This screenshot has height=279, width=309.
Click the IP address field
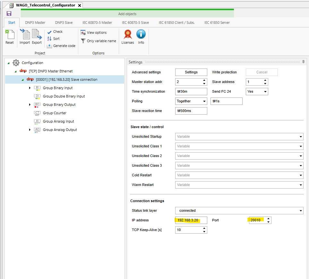coord(191,220)
